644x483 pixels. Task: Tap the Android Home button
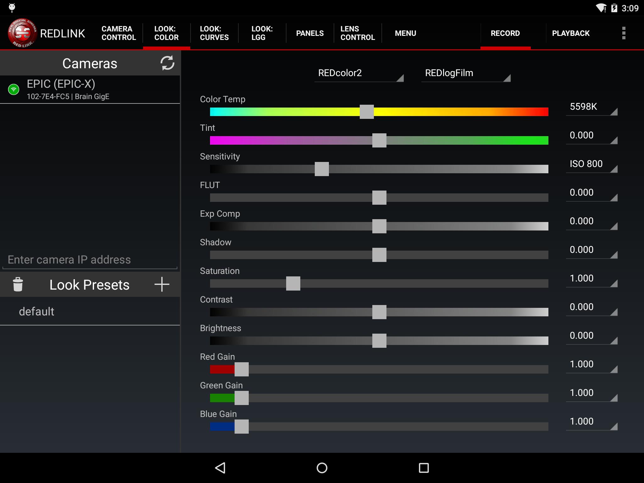322,468
